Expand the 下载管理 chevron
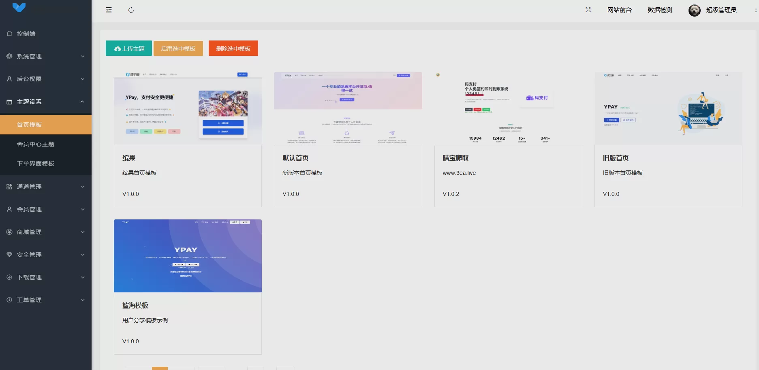Screen dimensions: 759x370 tap(83, 277)
